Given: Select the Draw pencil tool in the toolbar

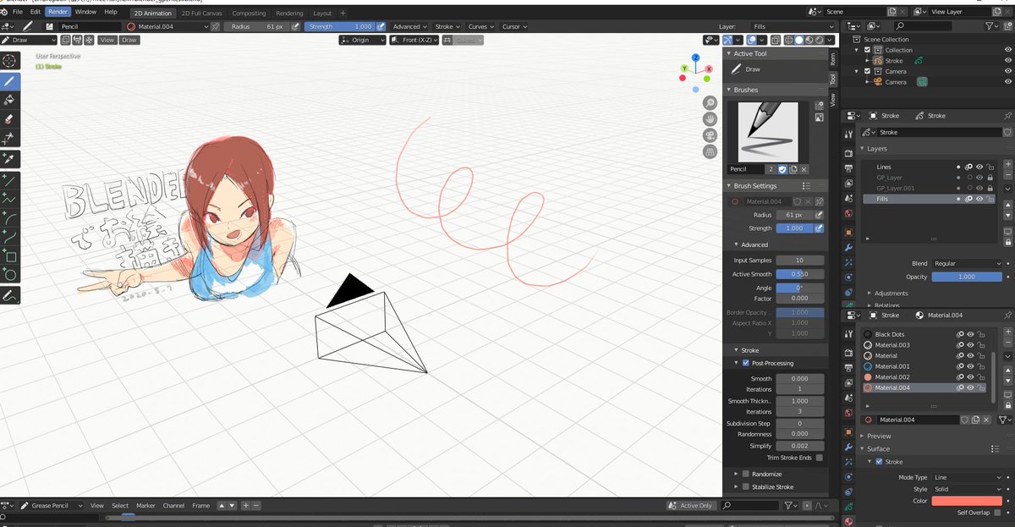Looking at the screenshot, I should (10, 82).
